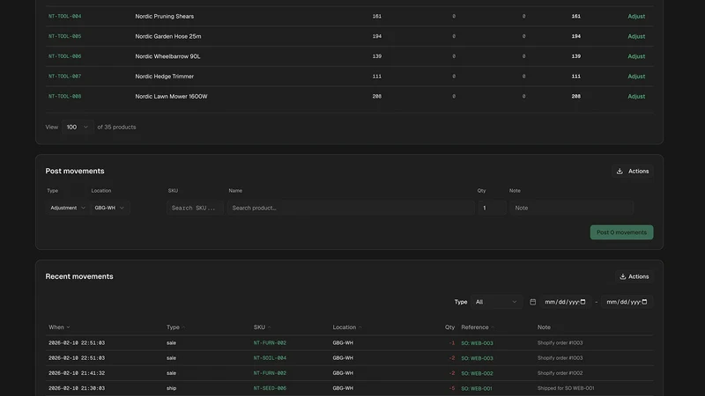Open Actions menu in Post movements
The image size is (705, 396).
pyautogui.click(x=633, y=171)
